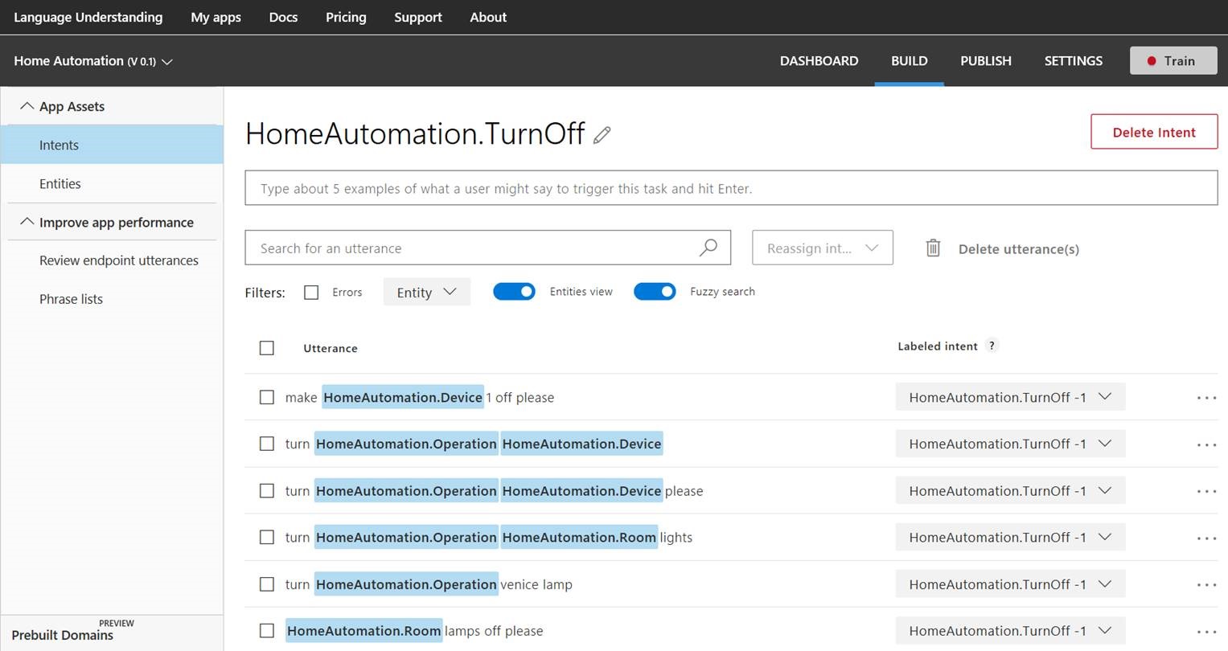1228x651 pixels.
Task: Click Delete utterance(s)
Action: click(1018, 249)
